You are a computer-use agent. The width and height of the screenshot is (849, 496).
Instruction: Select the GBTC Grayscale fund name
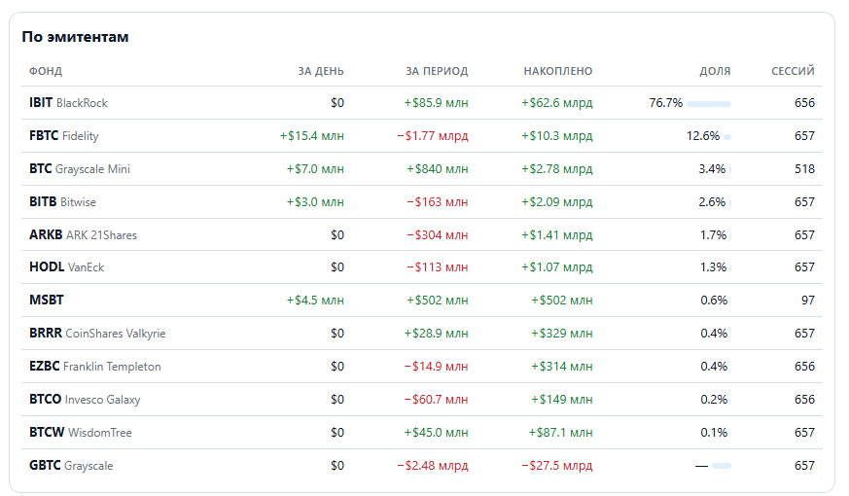click(71, 465)
